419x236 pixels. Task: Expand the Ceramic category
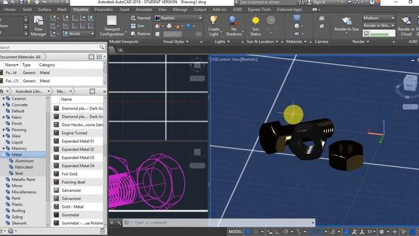tap(3, 98)
